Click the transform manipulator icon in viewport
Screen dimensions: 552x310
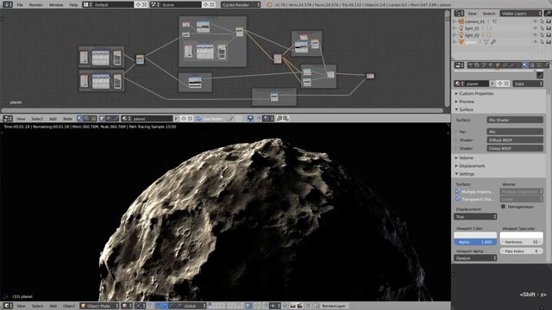160,306
